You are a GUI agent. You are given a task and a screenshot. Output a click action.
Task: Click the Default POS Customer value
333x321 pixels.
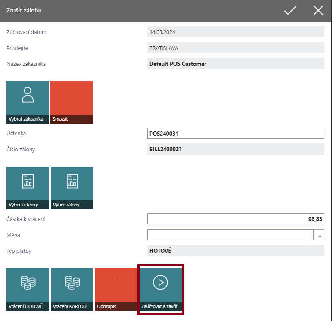[x=236, y=64]
